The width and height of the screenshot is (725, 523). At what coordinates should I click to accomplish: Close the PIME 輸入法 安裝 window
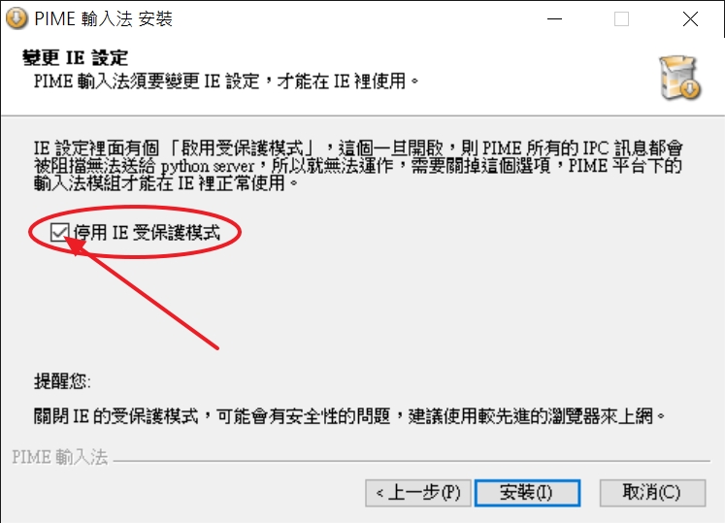(690, 19)
